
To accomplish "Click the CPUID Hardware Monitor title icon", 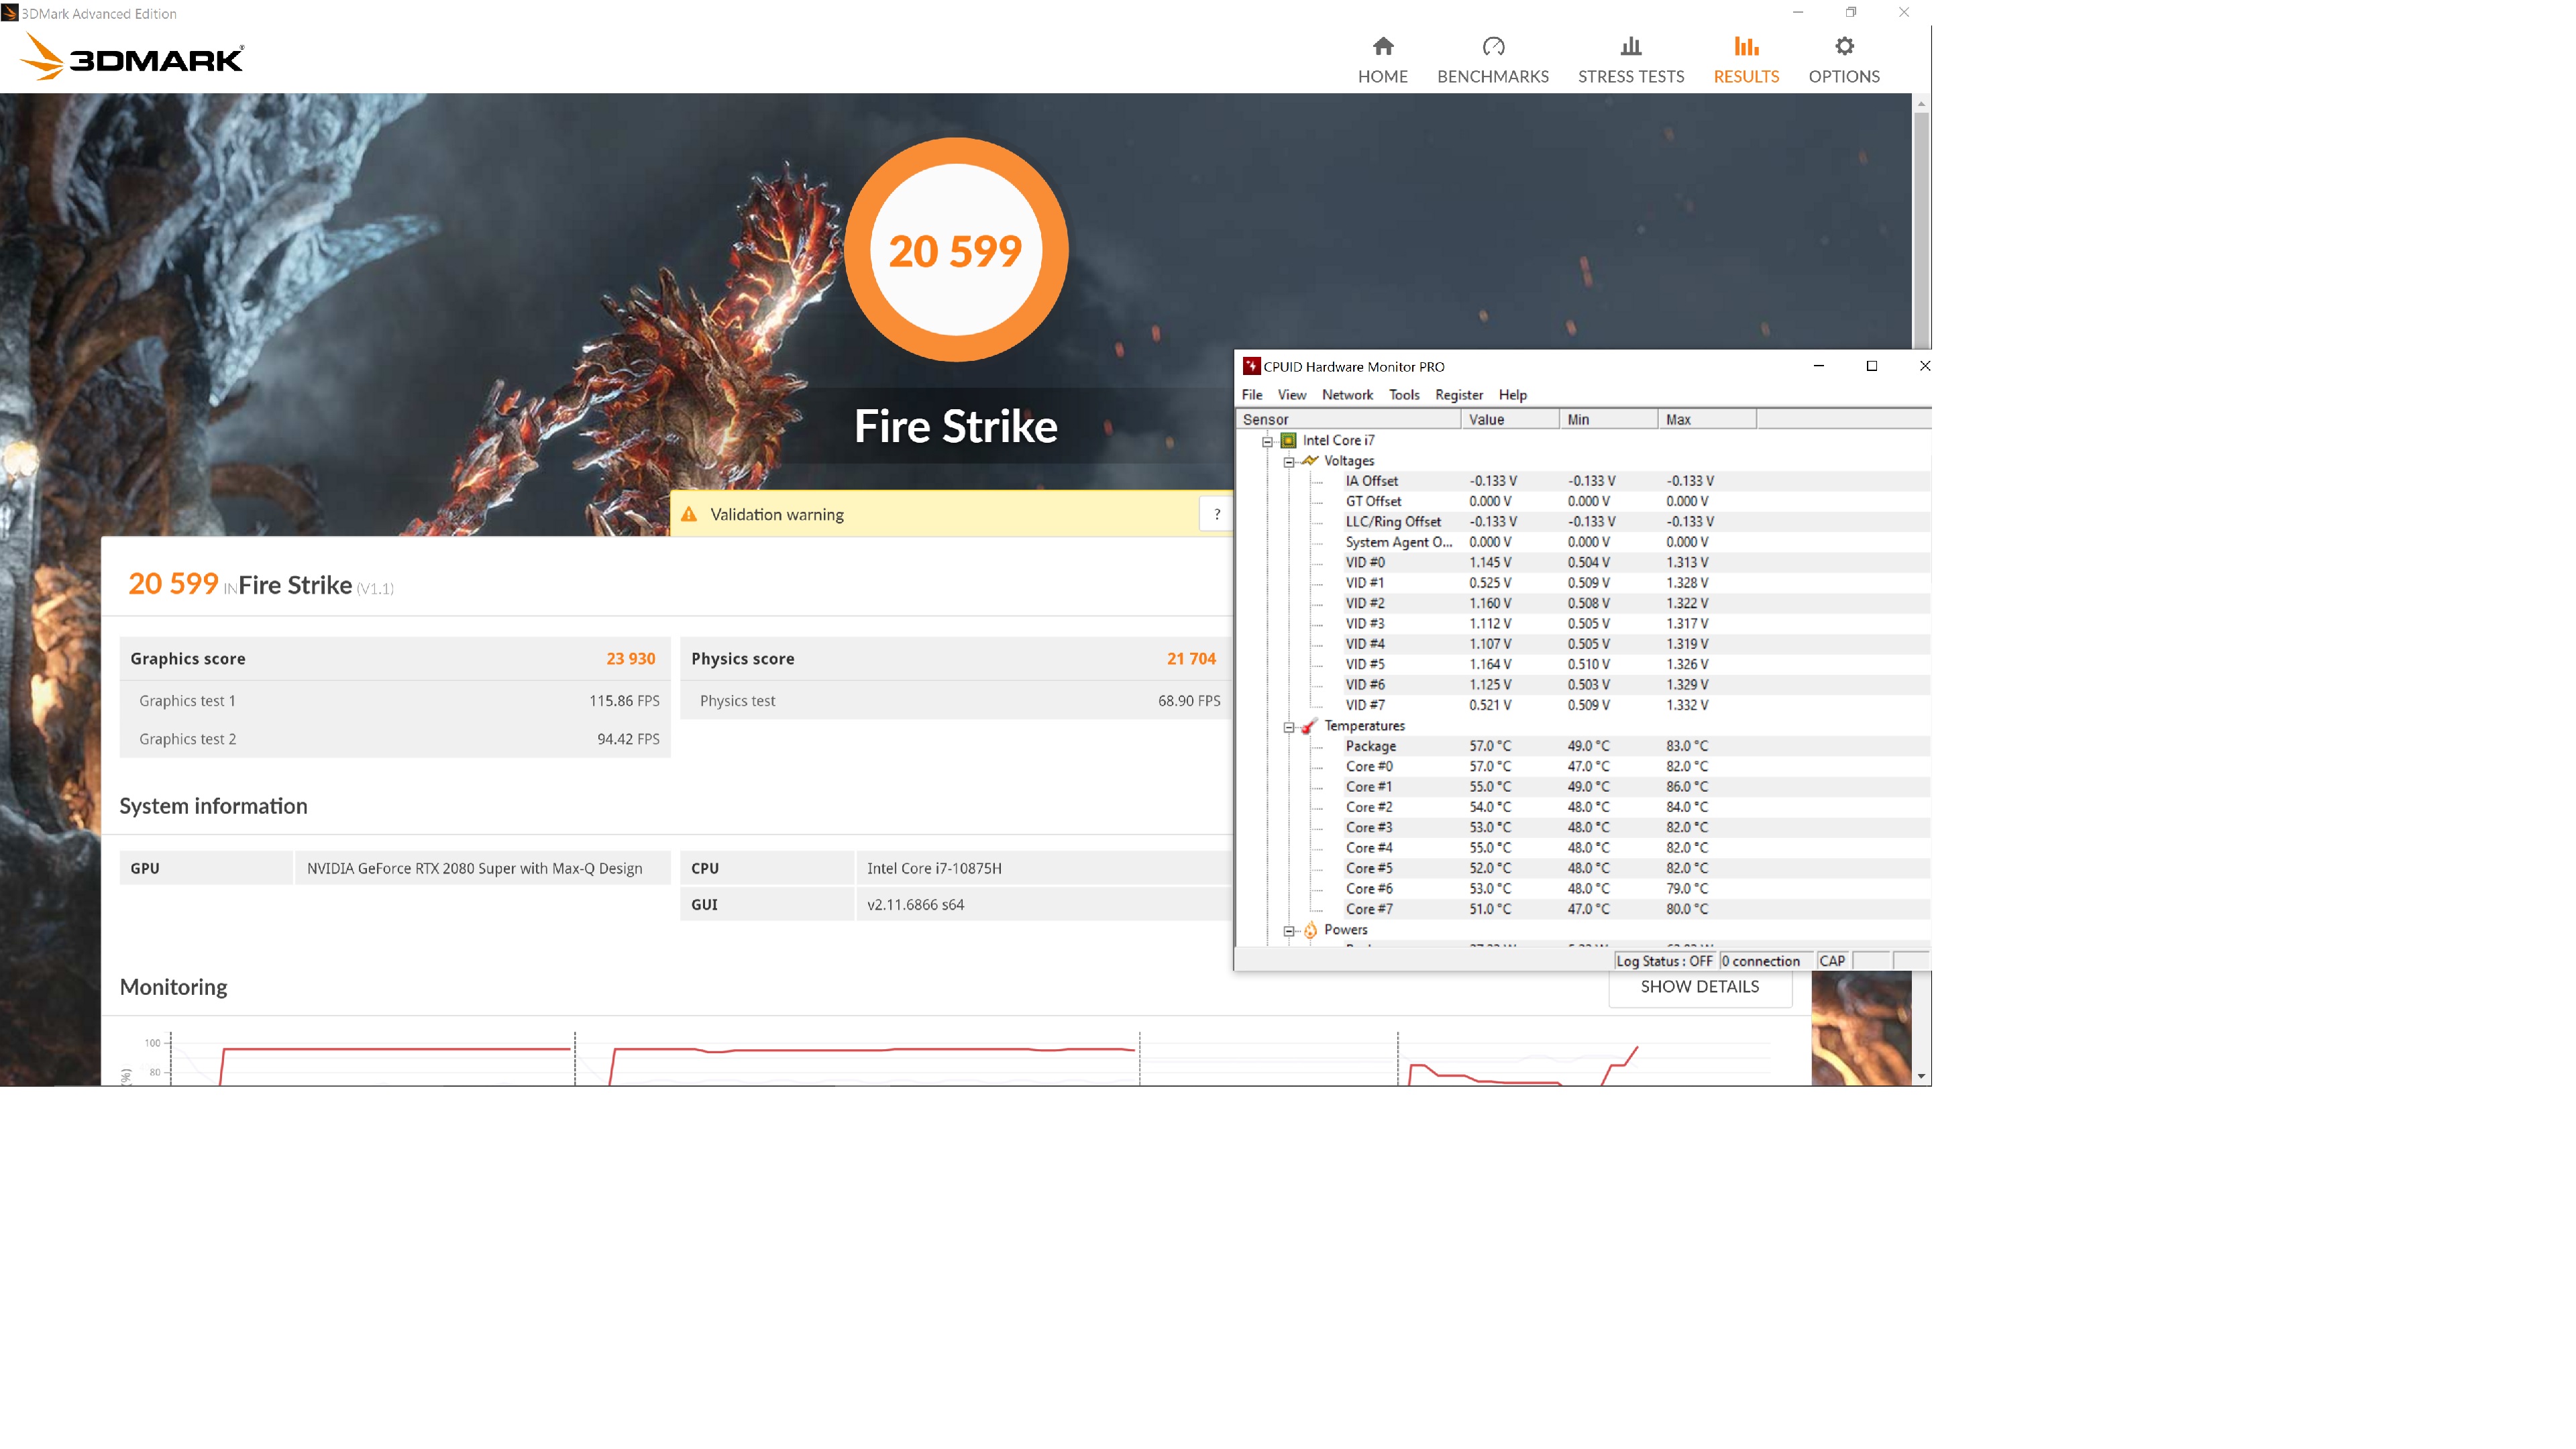I will [x=1250, y=366].
